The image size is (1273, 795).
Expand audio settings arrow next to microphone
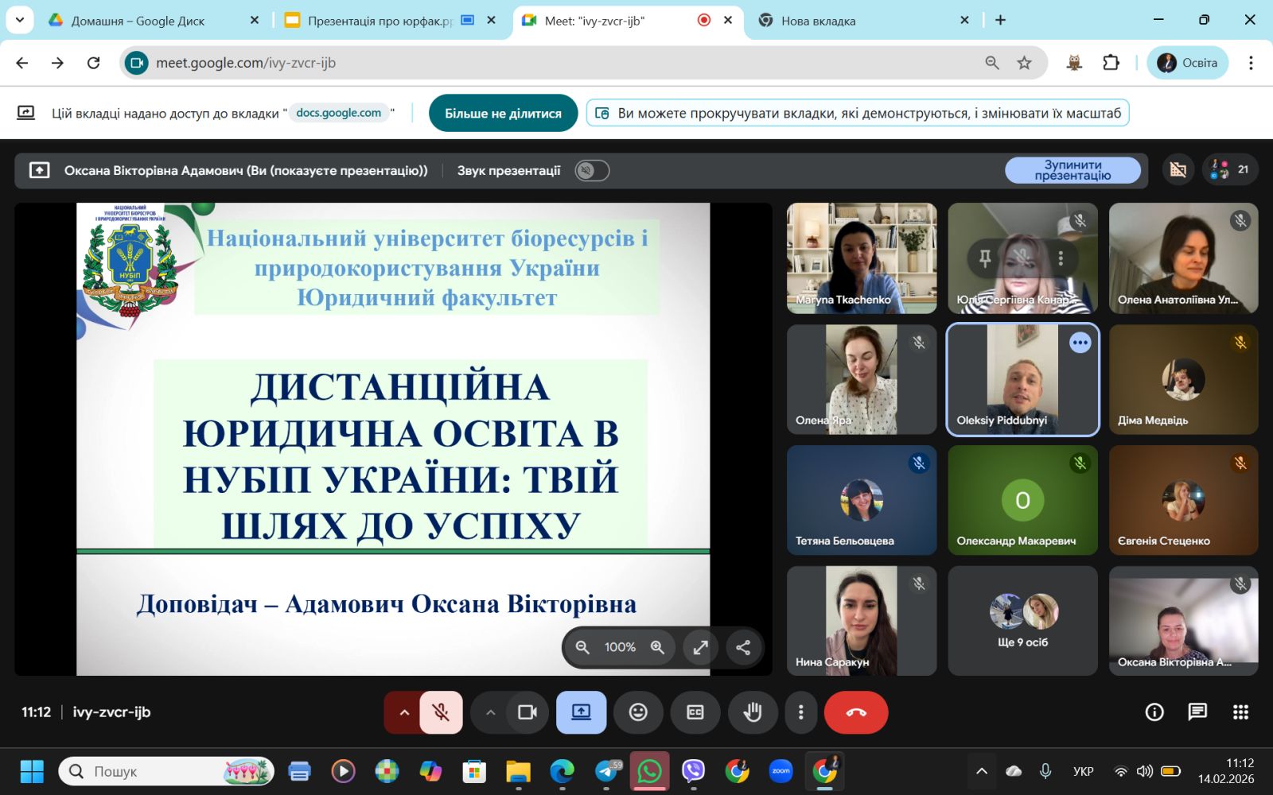click(x=404, y=712)
